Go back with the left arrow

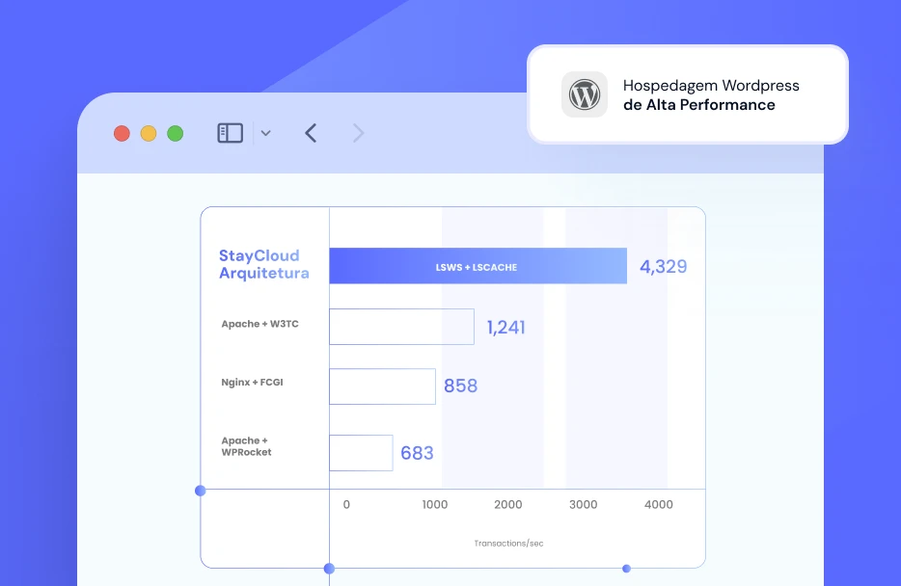pos(311,133)
